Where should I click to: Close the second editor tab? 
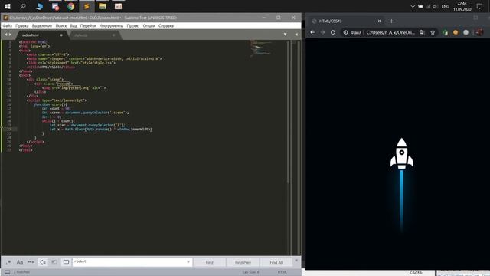tap(114, 35)
